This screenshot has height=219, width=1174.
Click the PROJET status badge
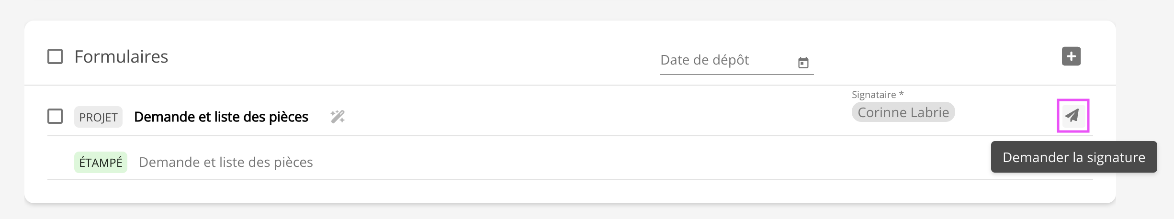[98, 117]
